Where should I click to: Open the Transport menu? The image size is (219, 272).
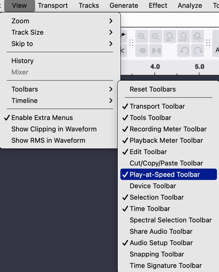pos(53,5)
